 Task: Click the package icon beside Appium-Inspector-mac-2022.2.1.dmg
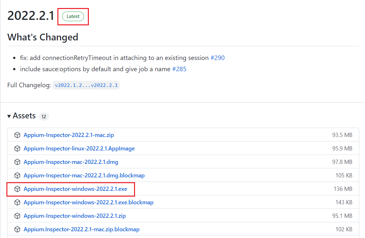[x=17, y=162]
